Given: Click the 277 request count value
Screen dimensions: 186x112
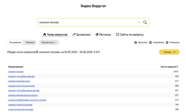Looking at the screenshot, I should [x=177, y=95].
